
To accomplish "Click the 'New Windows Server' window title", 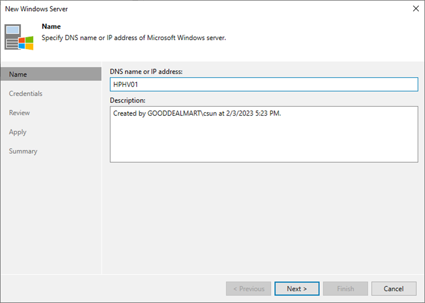I will [36, 9].
